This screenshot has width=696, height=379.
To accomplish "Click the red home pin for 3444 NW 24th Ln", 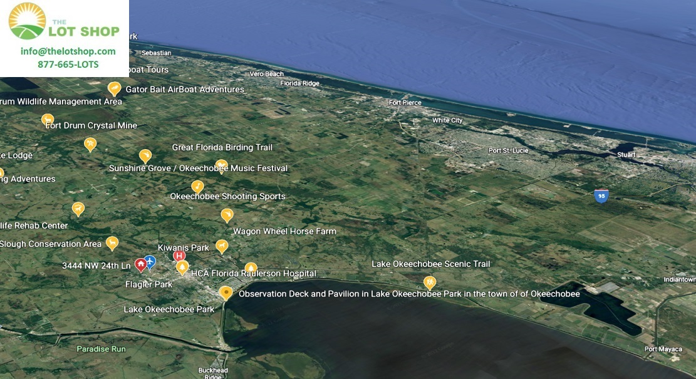I will pyautogui.click(x=140, y=265).
